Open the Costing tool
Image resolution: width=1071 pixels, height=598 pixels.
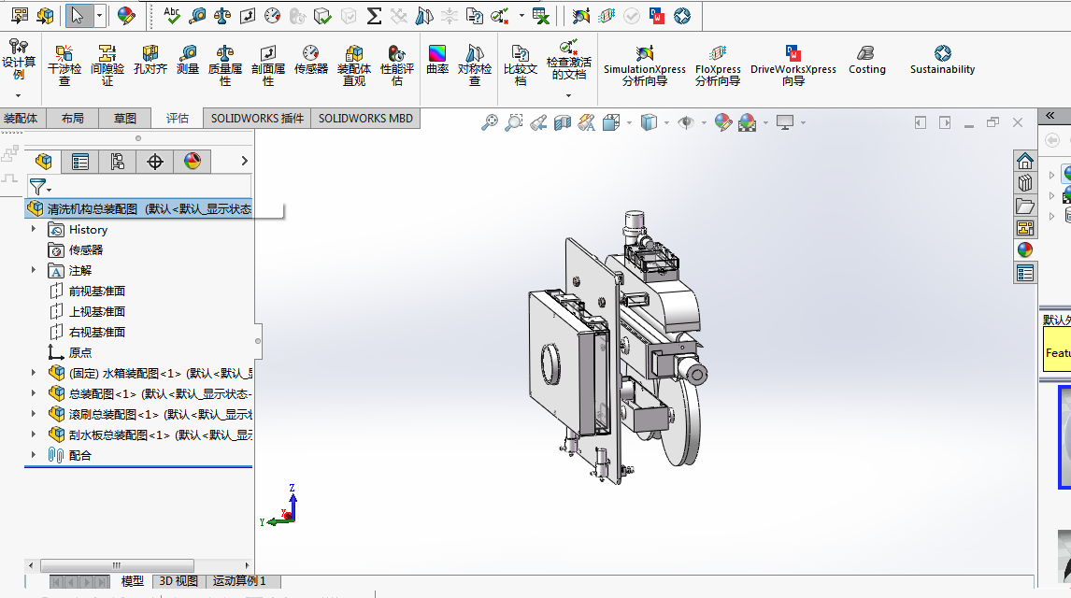tap(866, 60)
